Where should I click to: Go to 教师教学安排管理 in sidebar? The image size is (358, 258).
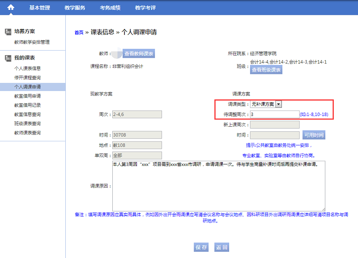pyautogui.click(x=32, y=42)
